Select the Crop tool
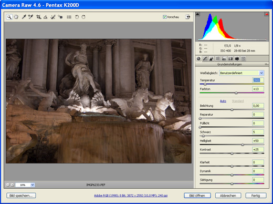273x204 pixels. point(38,17)
